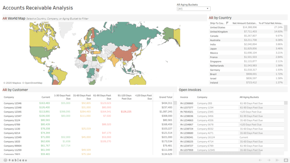Select United Kingdom row in country table
This screenshot has width=290, height=163.
219,32
